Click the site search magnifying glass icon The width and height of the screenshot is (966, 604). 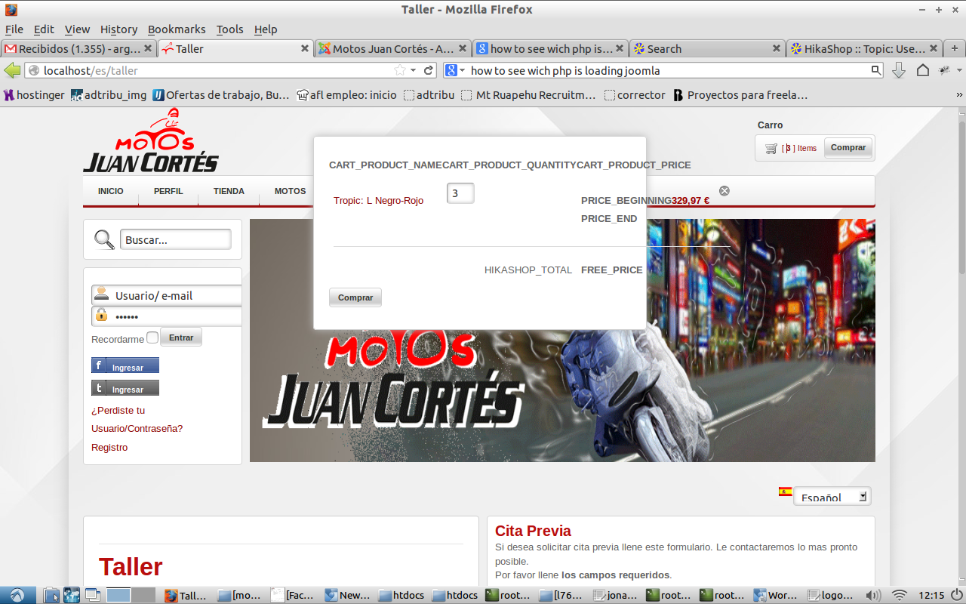[104, 240]
